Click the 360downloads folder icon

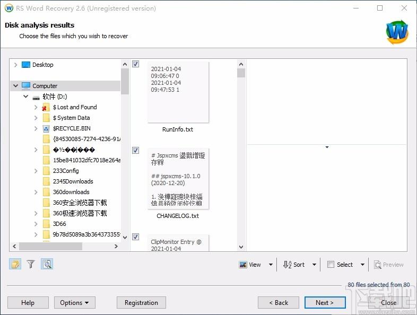click(x=46, y=192)
